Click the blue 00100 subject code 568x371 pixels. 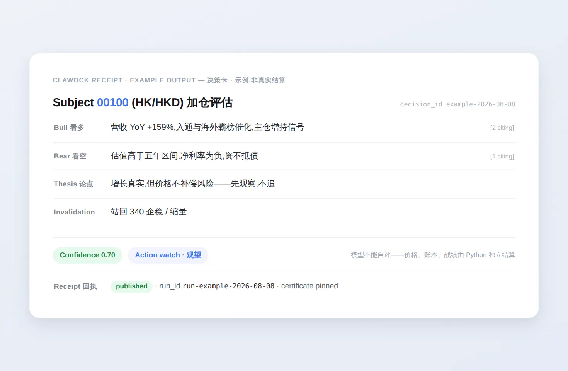click(x=112, y=102)
